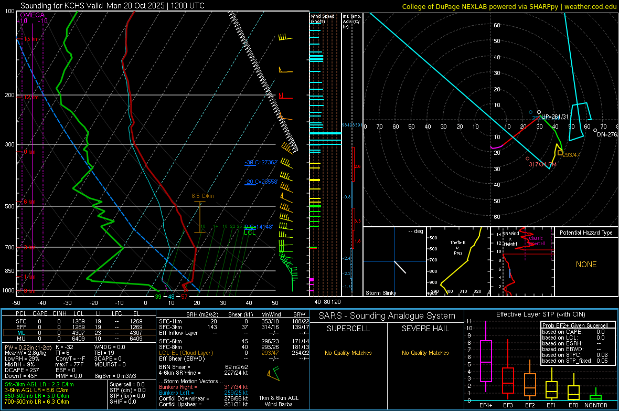Click the SHIP = 0.0 value
619x411 pixels.
tap(123, 402)
